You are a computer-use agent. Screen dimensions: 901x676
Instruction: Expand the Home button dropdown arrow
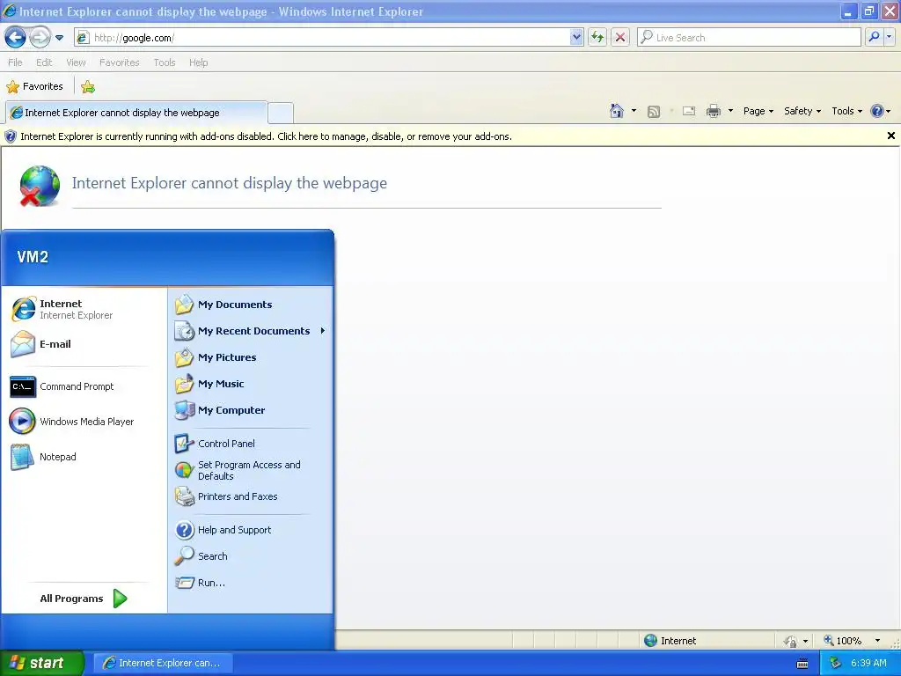[634, 111]
